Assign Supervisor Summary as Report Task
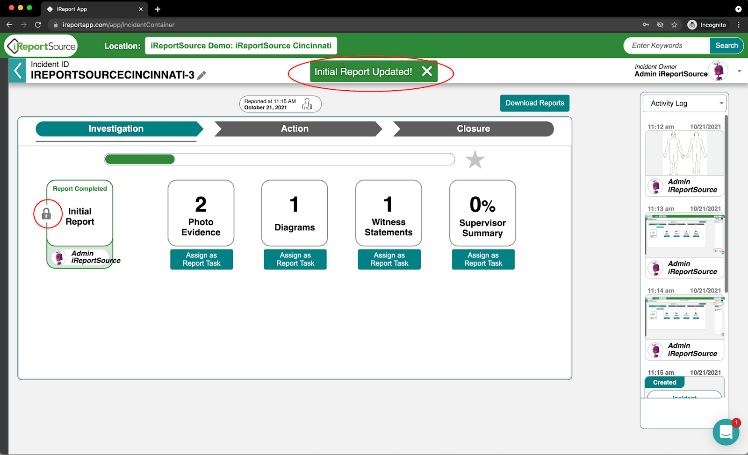 483,259
